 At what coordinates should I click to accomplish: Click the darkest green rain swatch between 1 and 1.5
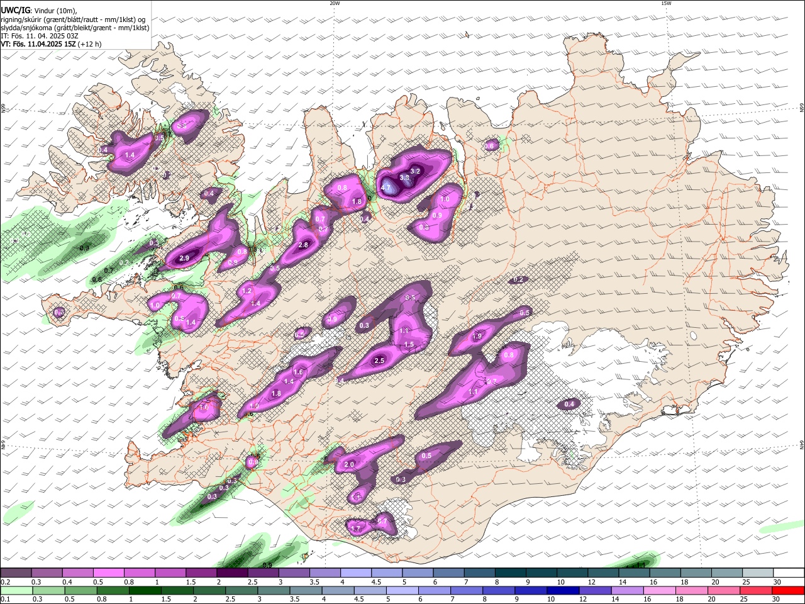click(x=145, y=591)
